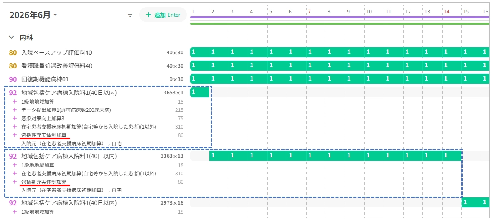This screenshot has height=220, width=491.
Task: Select the 回復期機能病棟01 row
Action: click(x=96, y=79)
